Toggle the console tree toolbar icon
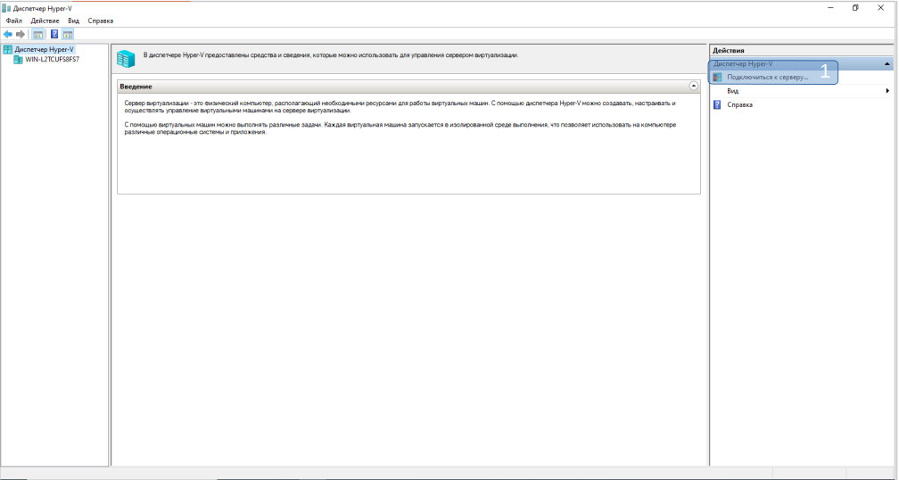This screenshot has width=899, height=480. (x=37, y=35)
